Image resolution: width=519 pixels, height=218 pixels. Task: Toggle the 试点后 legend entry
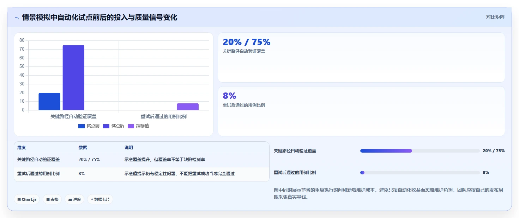[114, 126]
